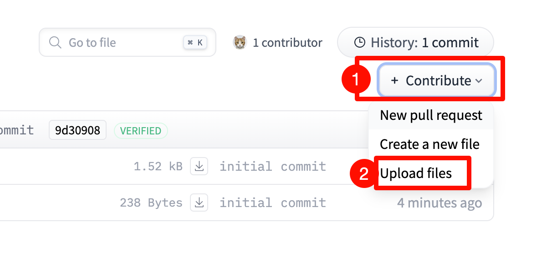
Task: Open initial commit link beside 1.52 kB file
Action: tap(273, 167)
